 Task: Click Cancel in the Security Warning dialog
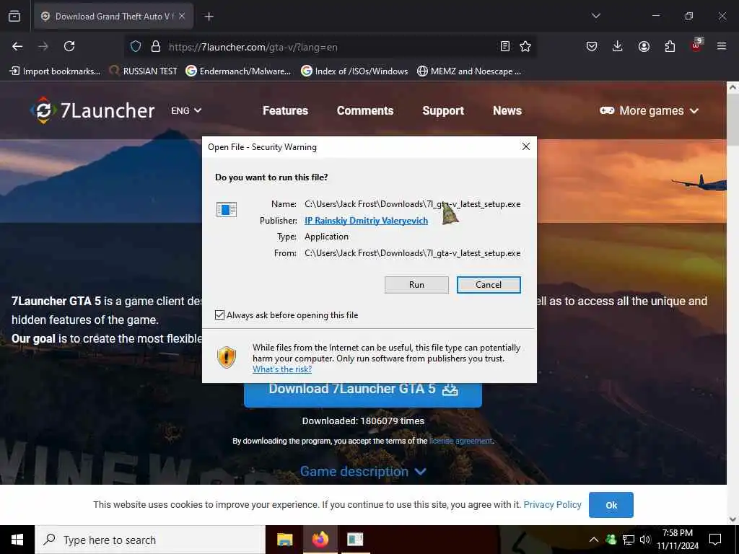point(489,284)
